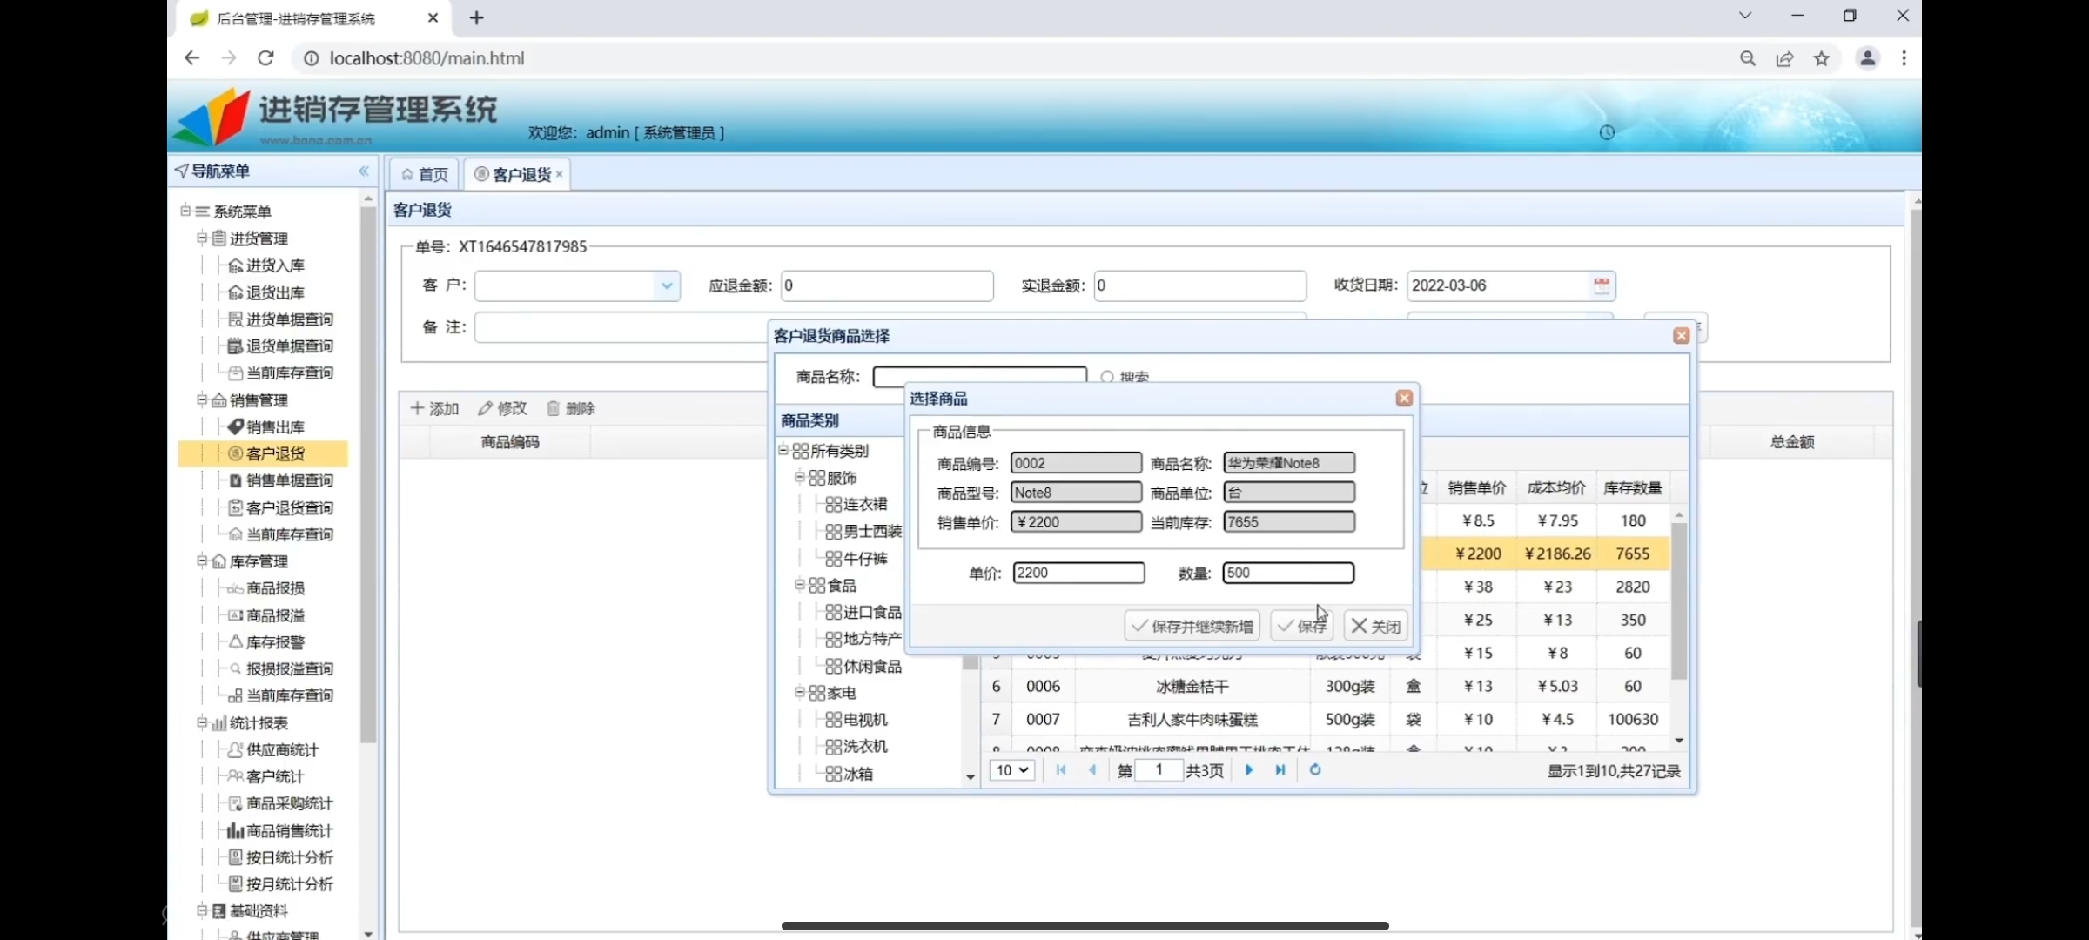This screenshot has height=940, width=2089.
Task: Click the 实退金额 input field
Action: [1200, 285]
